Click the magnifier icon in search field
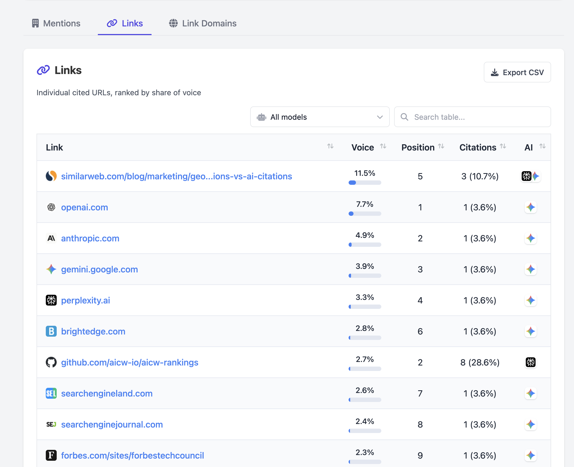574x467 pixels. [404, 117]
